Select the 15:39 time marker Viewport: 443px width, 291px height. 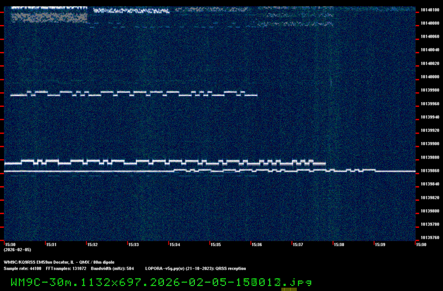pos(380,244)
